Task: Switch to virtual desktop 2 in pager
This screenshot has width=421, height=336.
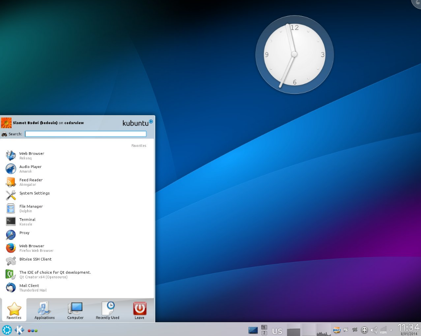Action: coord(264,333)
